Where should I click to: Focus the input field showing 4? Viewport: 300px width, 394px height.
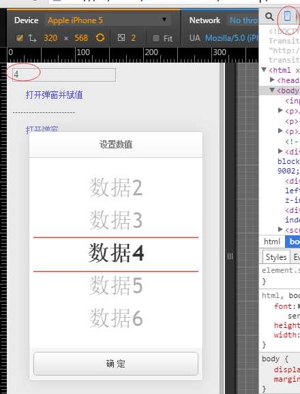pyautogui.click(x=64, y=74)
